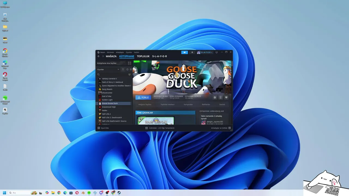Screen dimensions: 349x196
Task: Switch to the MAĞAZA tab
Action: point(111,56)
